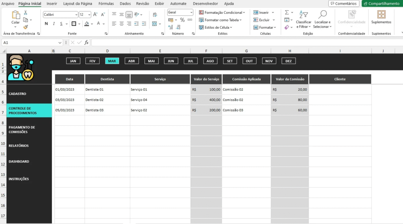Click the Insert Function fx icon
The height and width of the screenshot is (224, 403).
[87, 43]
